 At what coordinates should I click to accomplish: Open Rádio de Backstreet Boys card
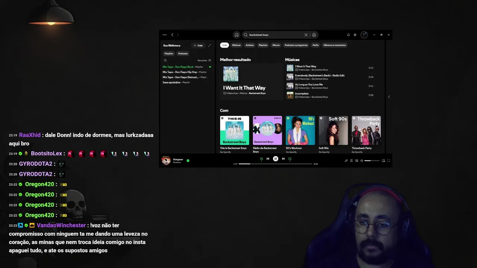coord(268,134)
